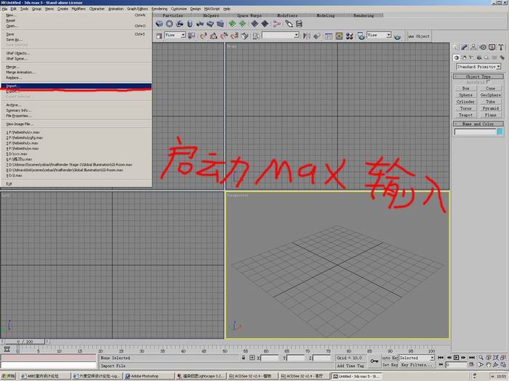Screen dimensions: 509x381
Task: Open the Motion command panel tab
Action: 483,47
